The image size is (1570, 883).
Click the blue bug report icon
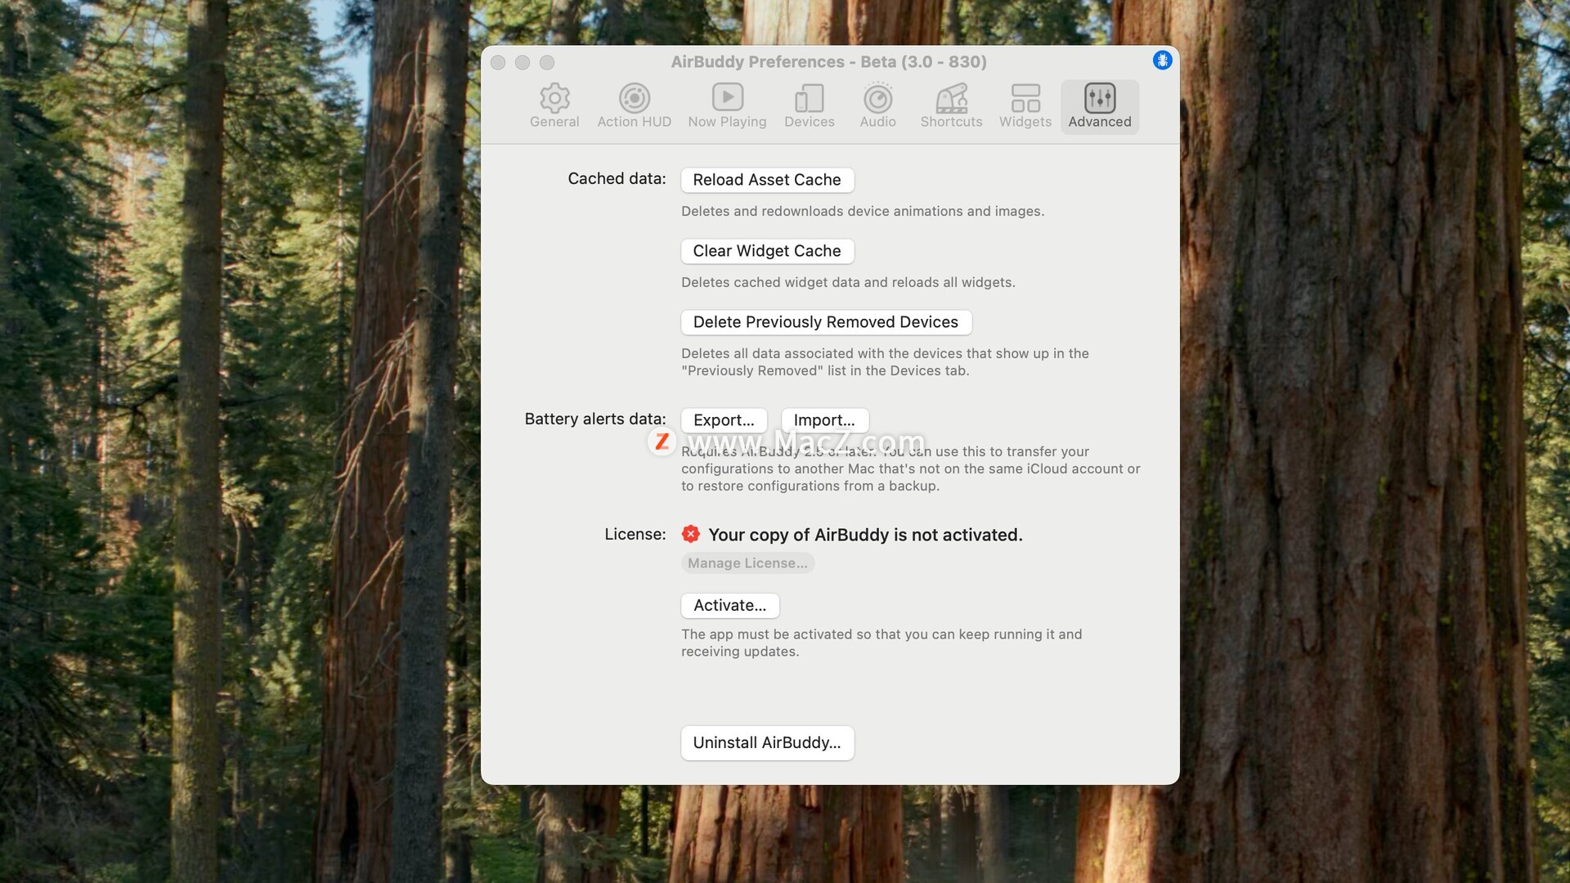click(x=1162, y=61)
